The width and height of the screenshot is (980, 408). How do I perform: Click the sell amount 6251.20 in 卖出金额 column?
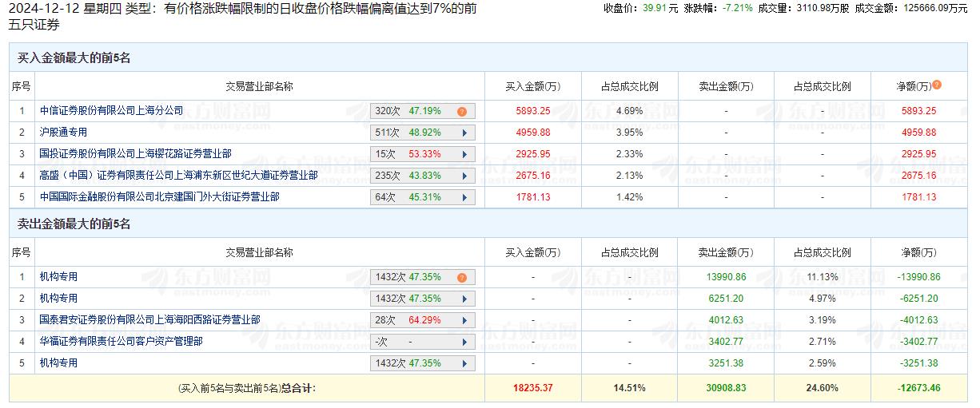click(726, 299)
